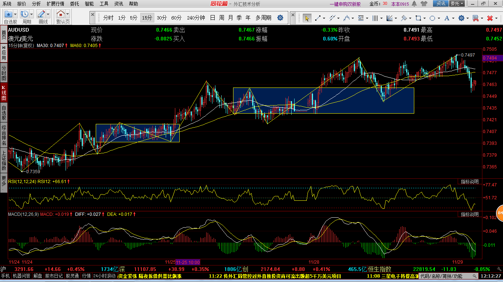The width and height of the screenshot is (503, 282).
Task: Click the orange 84 badge at right edge
Action: (x=500, y=213)
